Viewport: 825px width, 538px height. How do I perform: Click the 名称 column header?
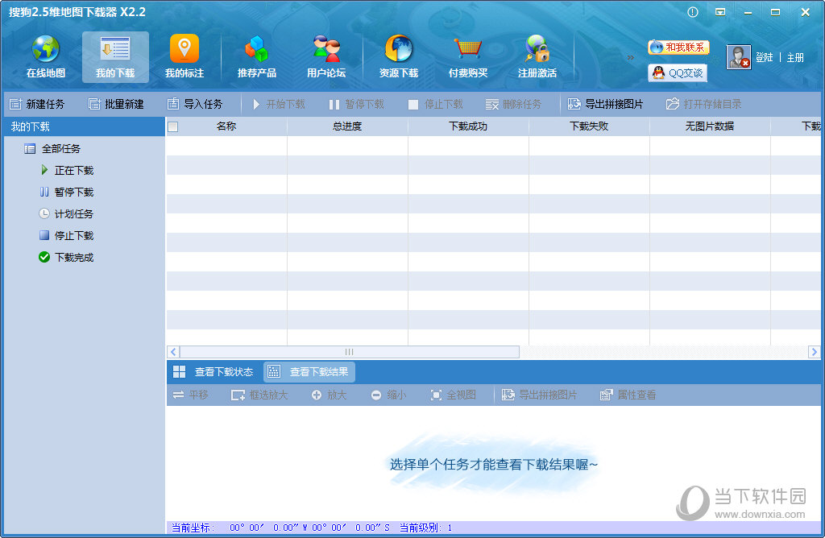(x=226, y=126)
